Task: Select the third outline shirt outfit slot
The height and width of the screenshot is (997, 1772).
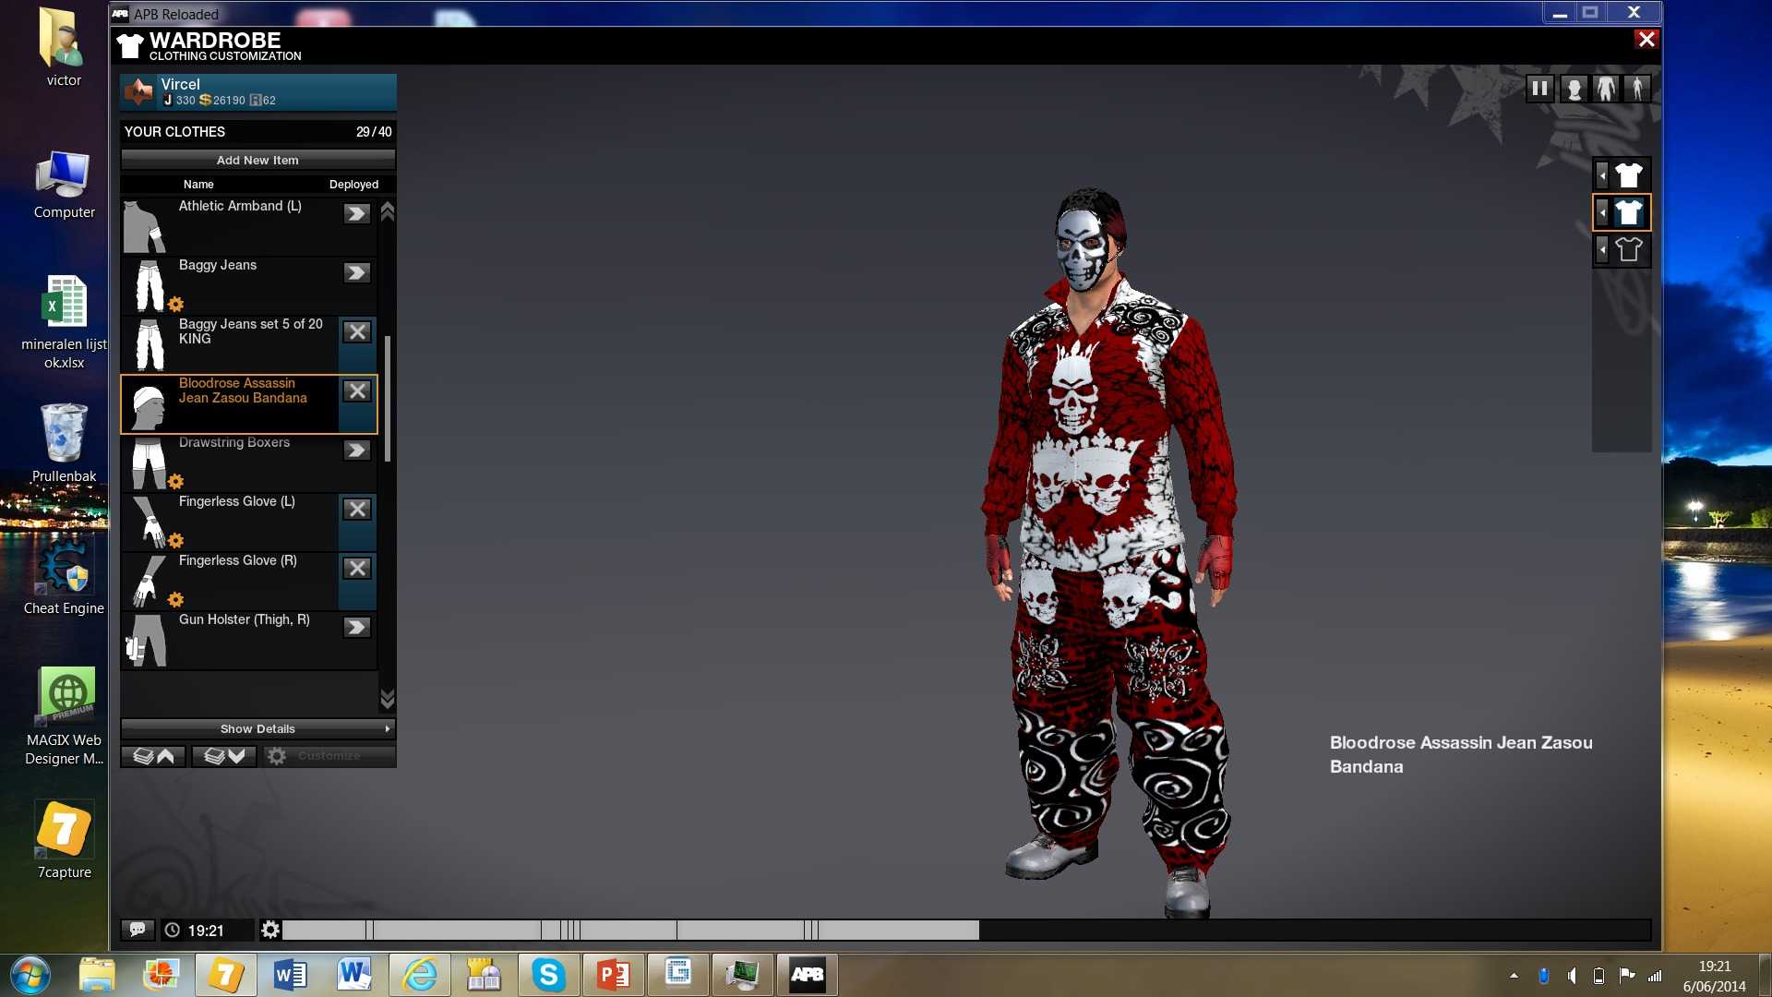Action: coord(1629,249)
